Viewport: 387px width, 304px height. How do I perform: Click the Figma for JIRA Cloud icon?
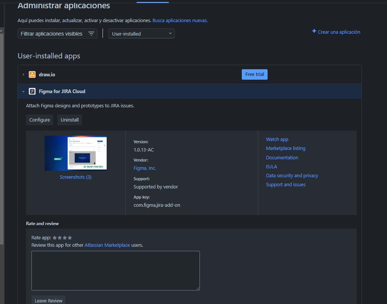(x=32, y=91)
